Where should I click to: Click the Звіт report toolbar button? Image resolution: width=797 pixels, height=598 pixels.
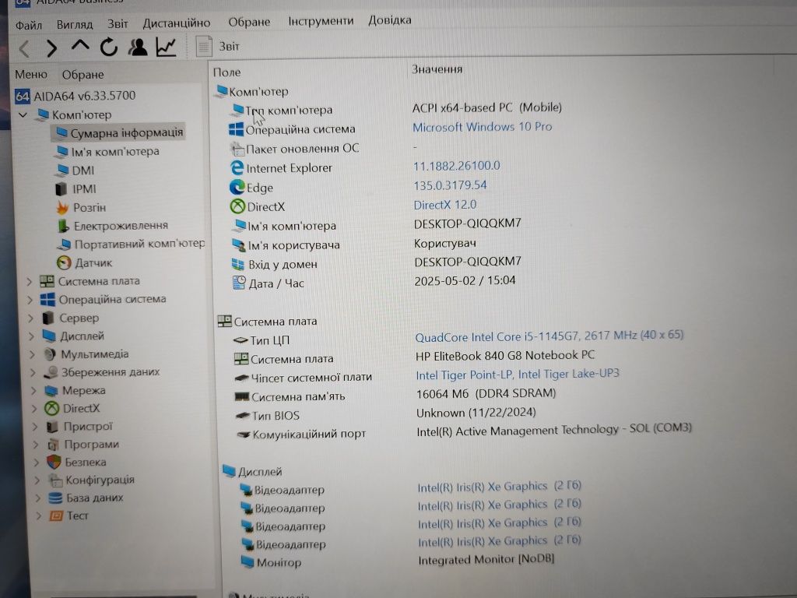click(218, 46)
